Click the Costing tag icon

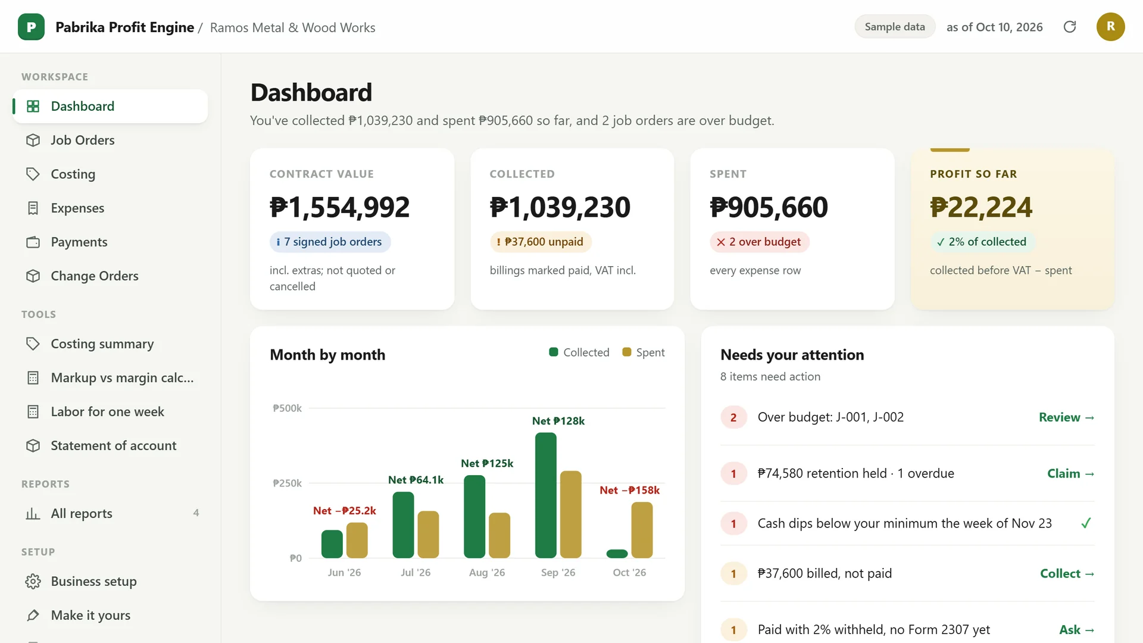click(33, 174)
